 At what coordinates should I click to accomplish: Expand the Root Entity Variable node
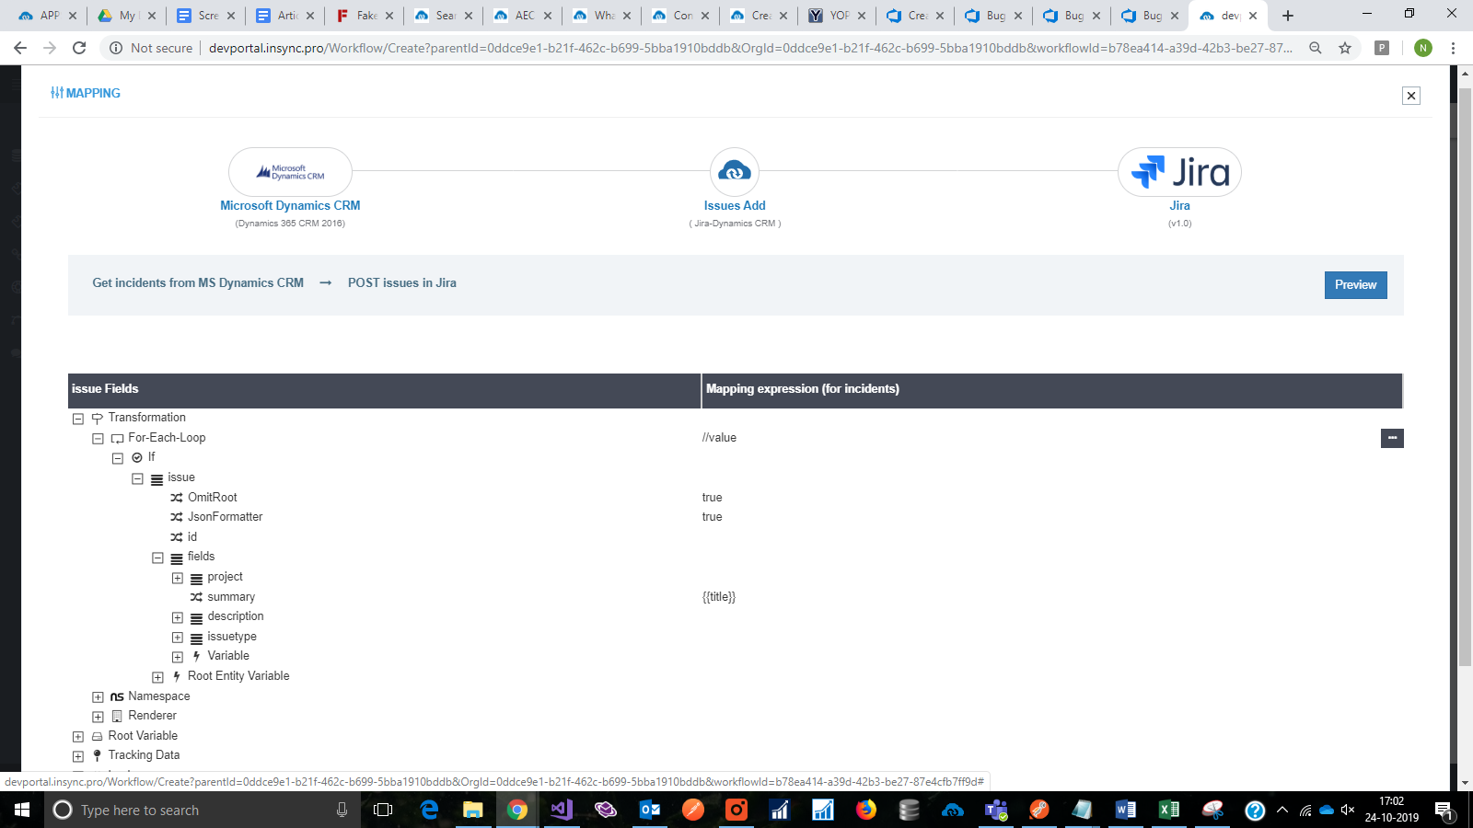coord(157,677)
